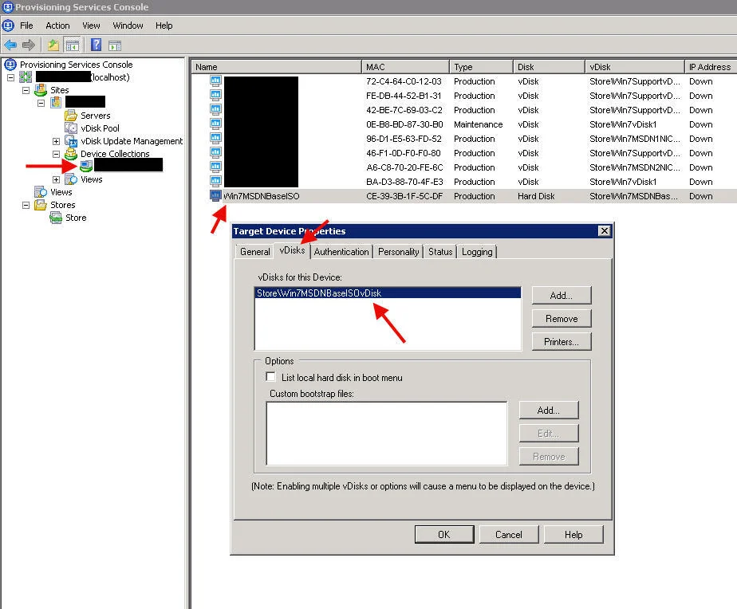Expand the site Views node
Viewport: 737px width, 609px height.
tap(56, 179)
